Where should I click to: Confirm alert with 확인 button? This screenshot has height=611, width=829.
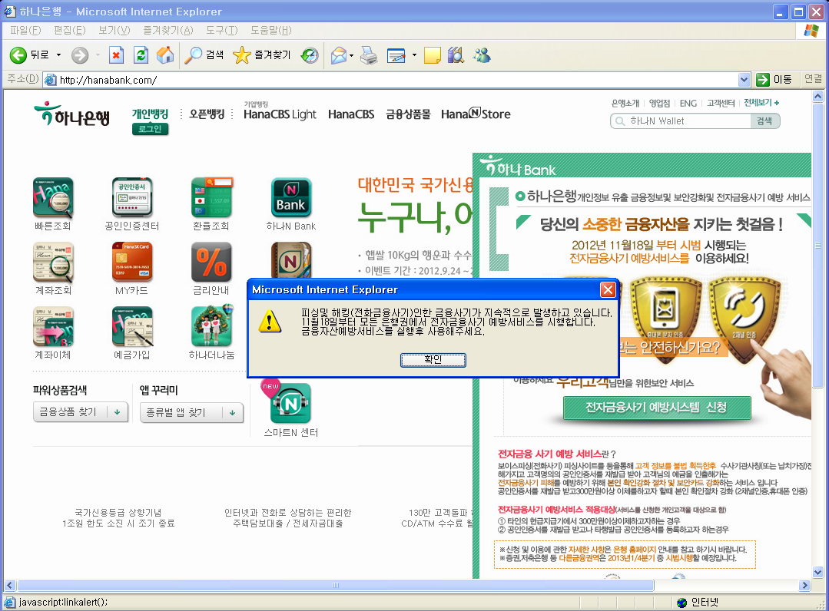tap(433, 360)
